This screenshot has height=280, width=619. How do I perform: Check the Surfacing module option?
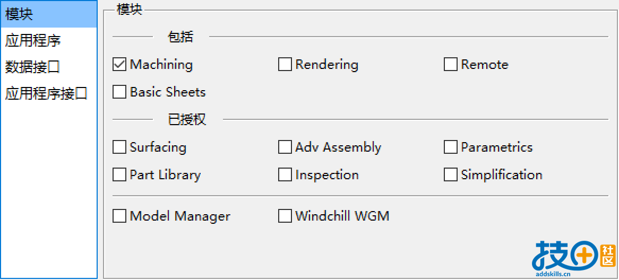point(119,147)
